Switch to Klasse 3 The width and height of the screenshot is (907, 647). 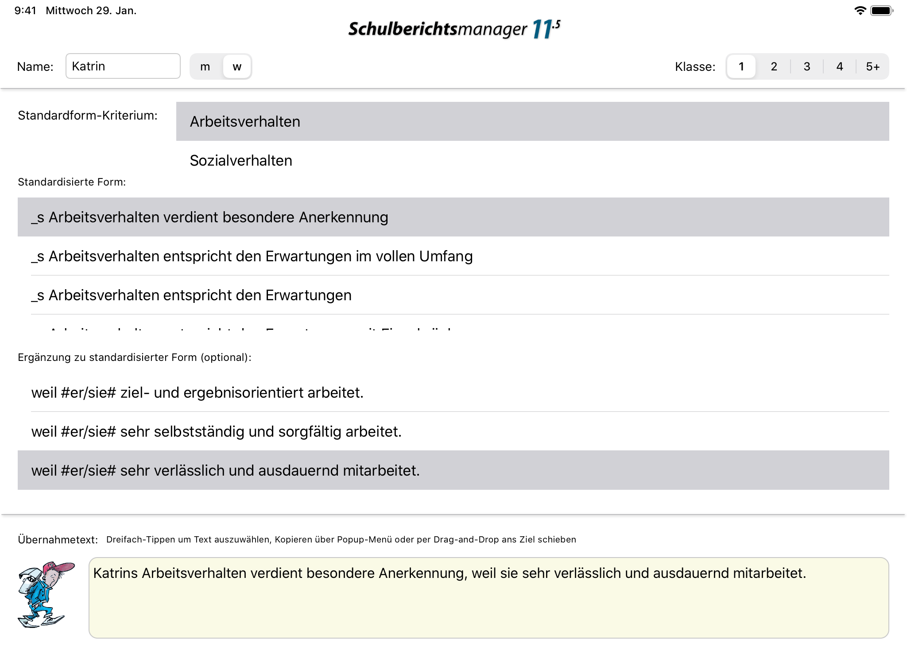[806, 66]
